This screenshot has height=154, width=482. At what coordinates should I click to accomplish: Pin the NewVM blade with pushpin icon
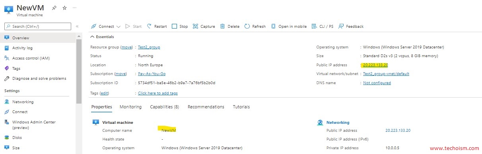[x=54, y=8]
